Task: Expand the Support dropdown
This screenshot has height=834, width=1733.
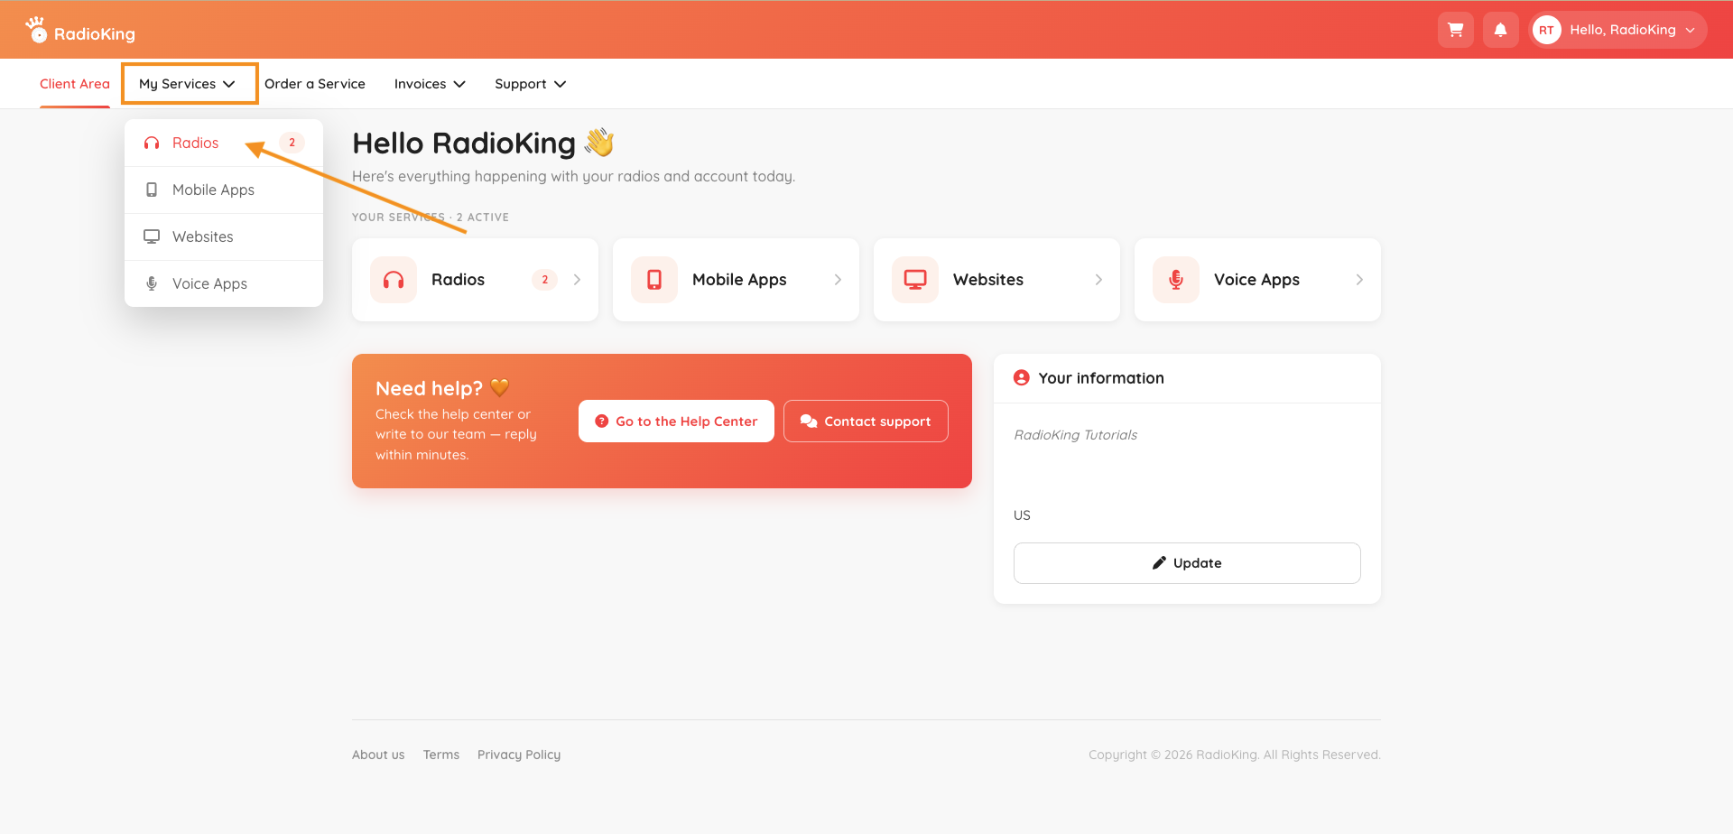Action: (x=531, y=84)
